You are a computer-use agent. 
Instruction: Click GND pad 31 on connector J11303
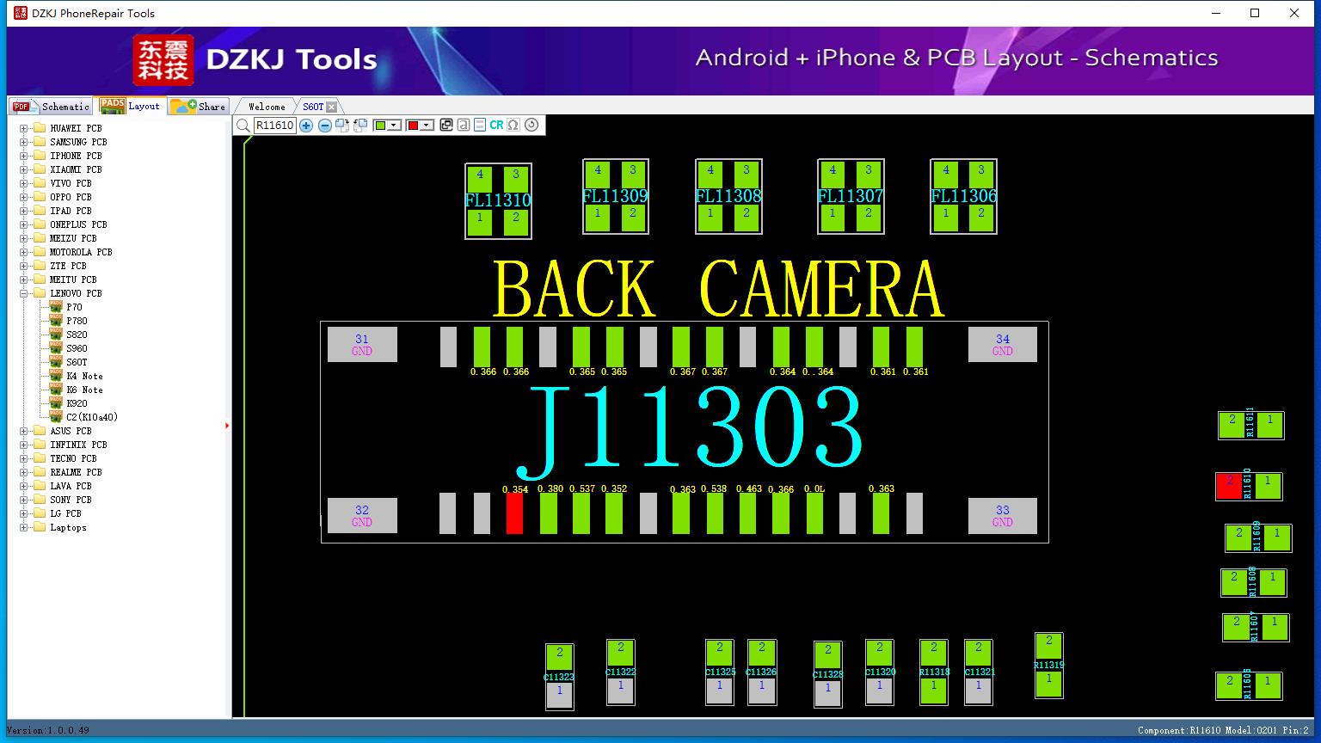(x=362, y=345)
